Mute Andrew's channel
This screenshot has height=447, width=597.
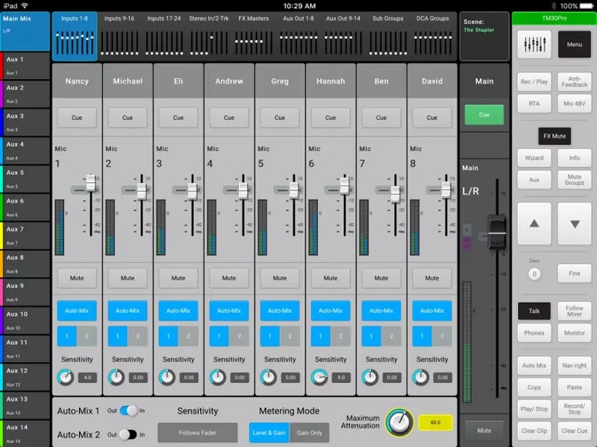tap(229, 278)
